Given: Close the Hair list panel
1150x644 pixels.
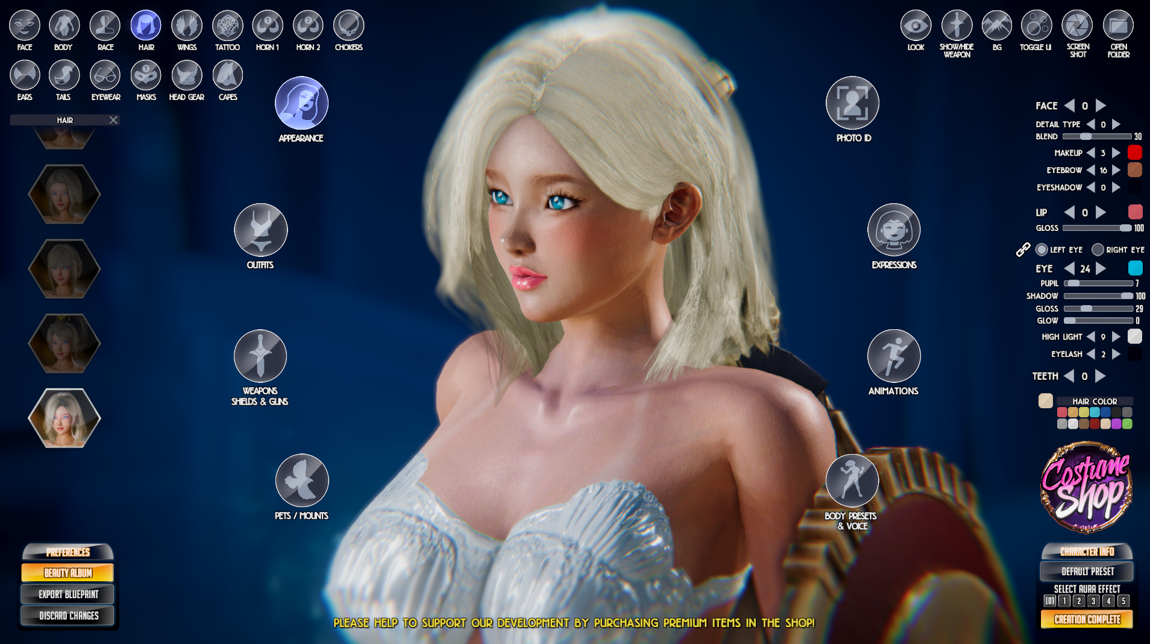Looking at the screenshot, I should pos(113,120).
